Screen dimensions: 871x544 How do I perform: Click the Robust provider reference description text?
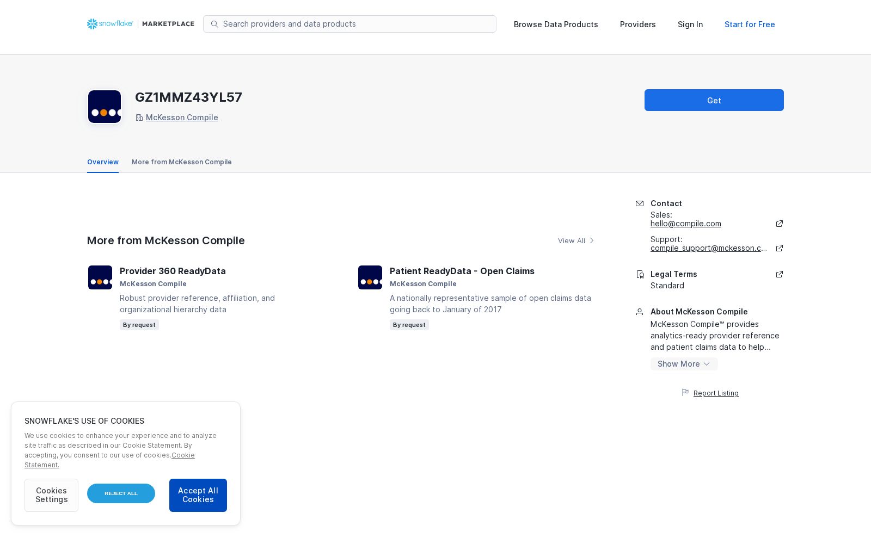click(x=197, y=304)
